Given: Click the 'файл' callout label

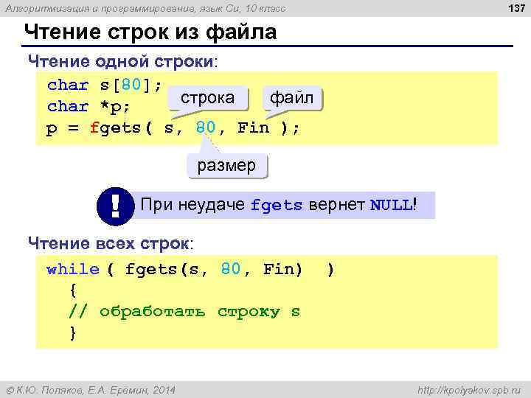Looking at the screenshot, I should [x=291, y=98].
